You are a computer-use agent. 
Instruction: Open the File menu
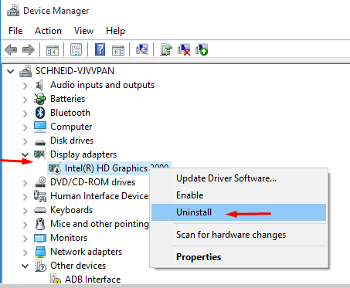tap(15, 31)
